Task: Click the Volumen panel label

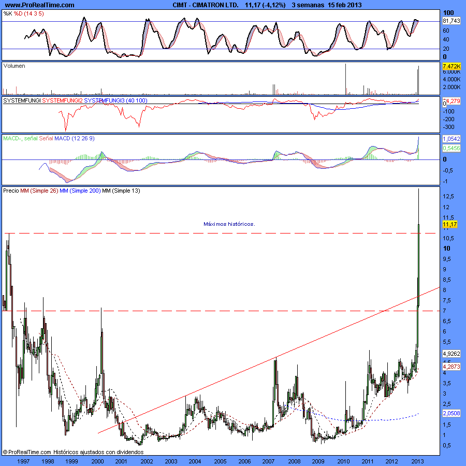Action: pyautogui.click(x=14, y=66)
